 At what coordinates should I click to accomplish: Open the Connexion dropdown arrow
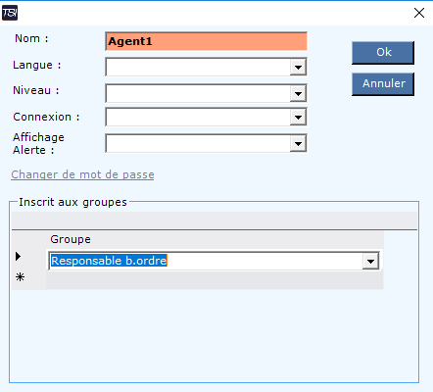click(x=298, y=117)
